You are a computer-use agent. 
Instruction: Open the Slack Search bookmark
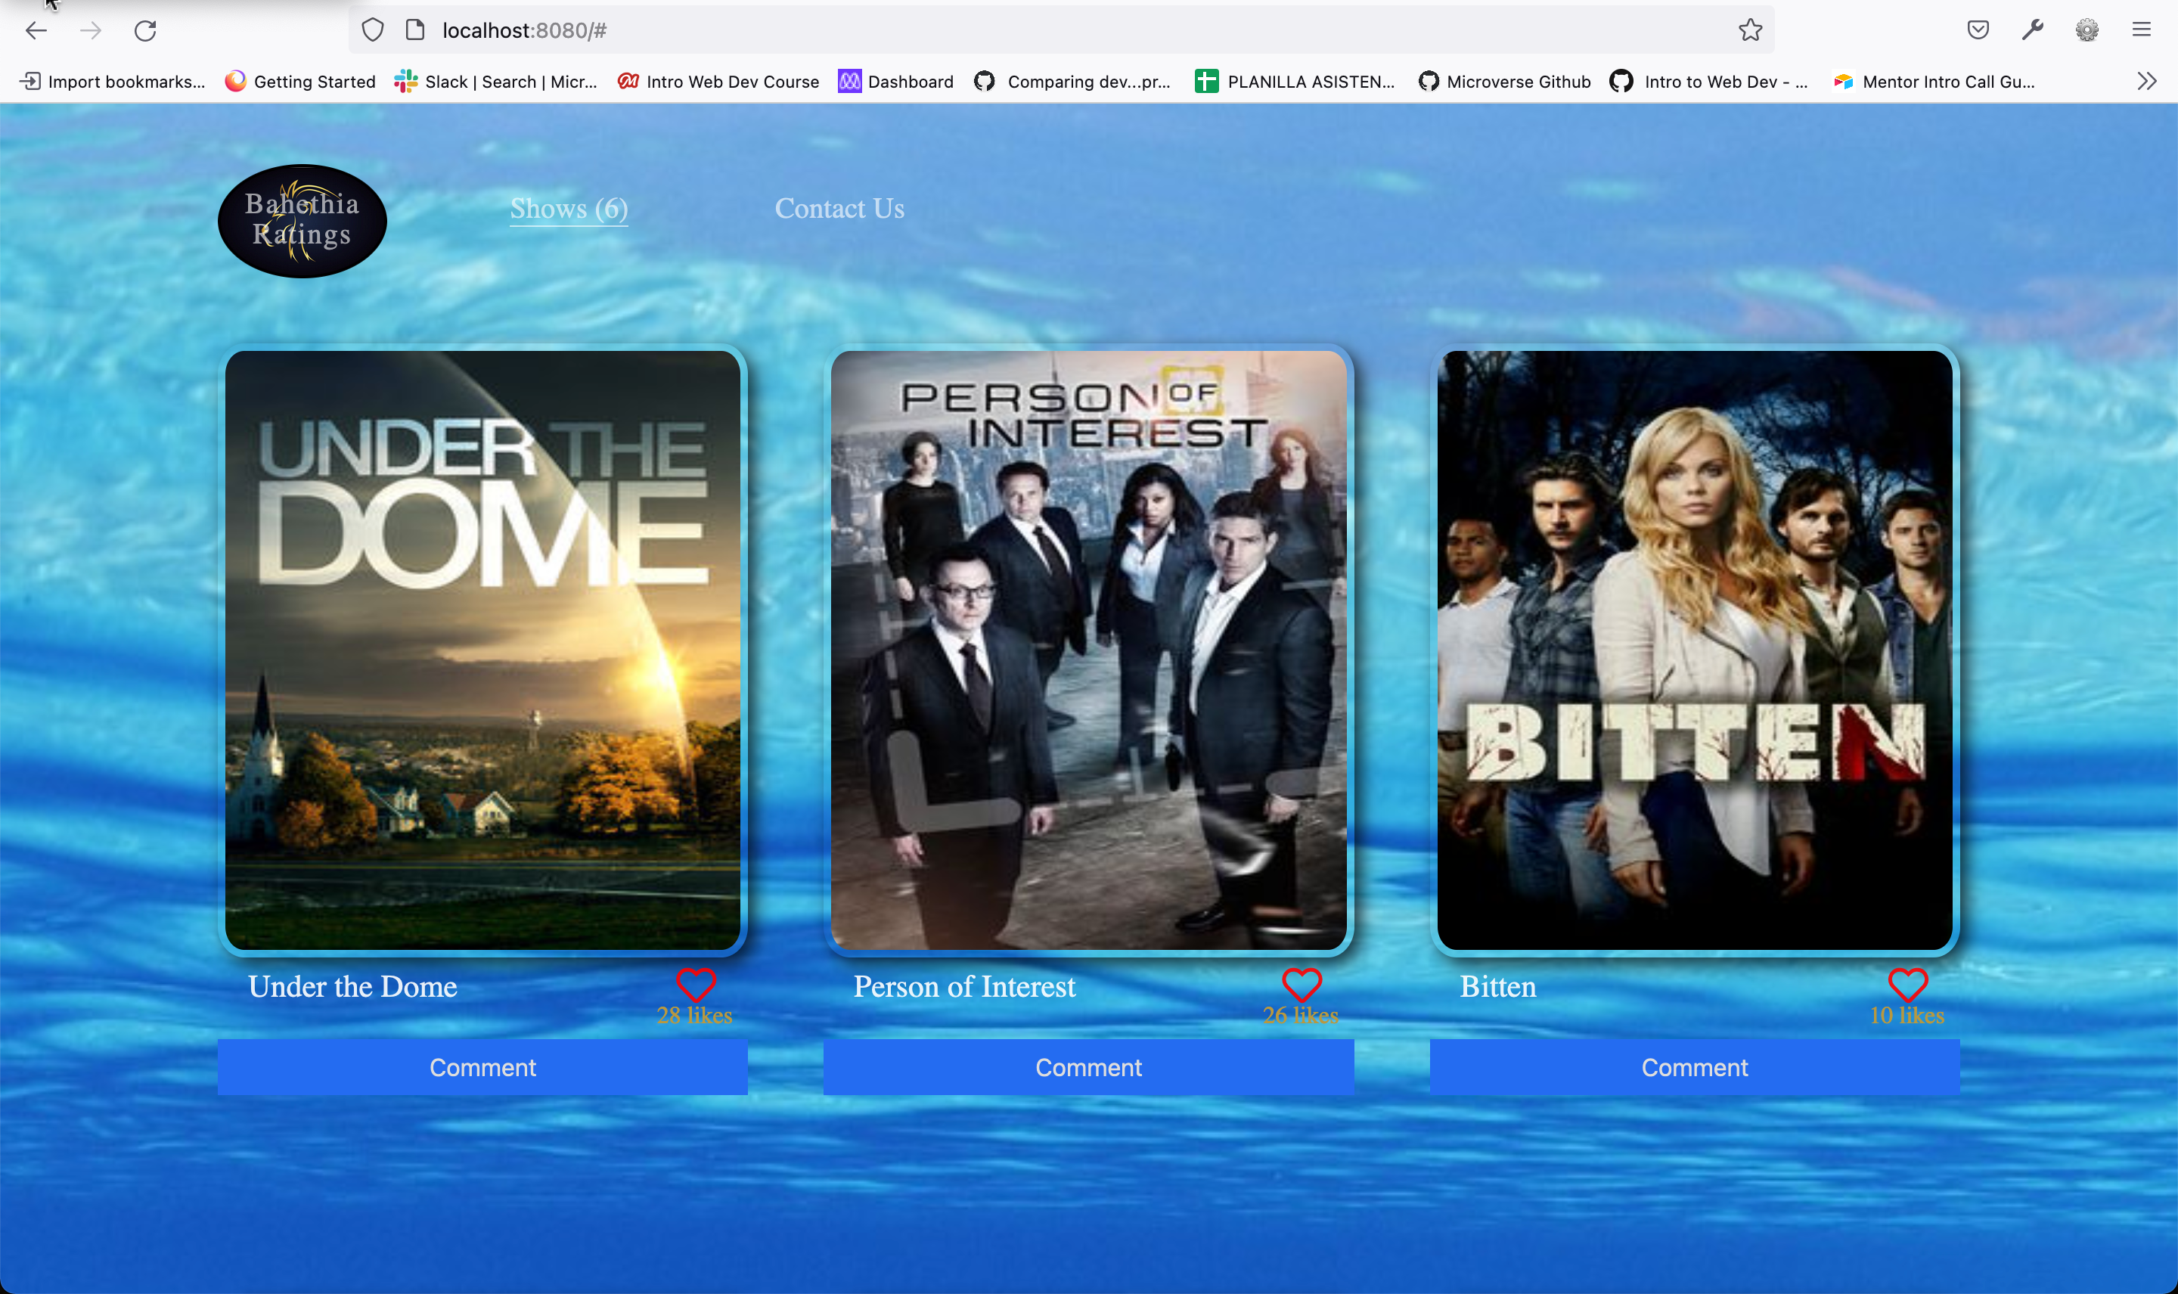[x=496, y=81]
